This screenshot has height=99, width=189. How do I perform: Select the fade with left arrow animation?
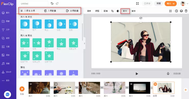click(x=73, y=24)
